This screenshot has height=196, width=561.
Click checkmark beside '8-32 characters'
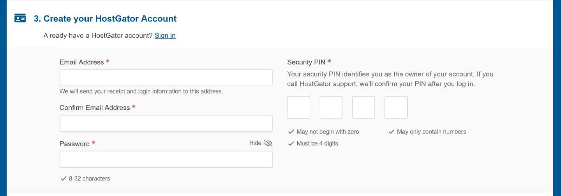(x=63, y=179)
